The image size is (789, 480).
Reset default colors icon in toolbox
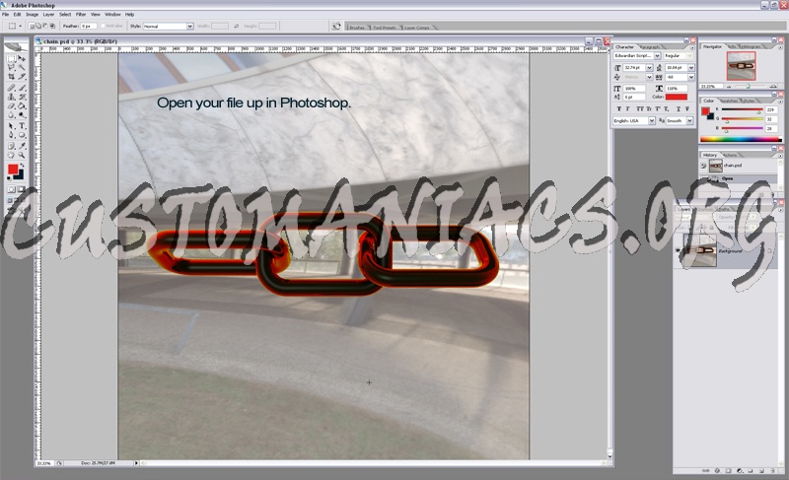coord(9,177)
